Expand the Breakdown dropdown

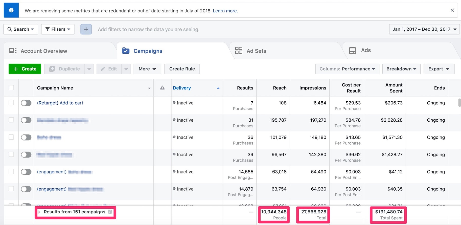click(x=401, y=69)
